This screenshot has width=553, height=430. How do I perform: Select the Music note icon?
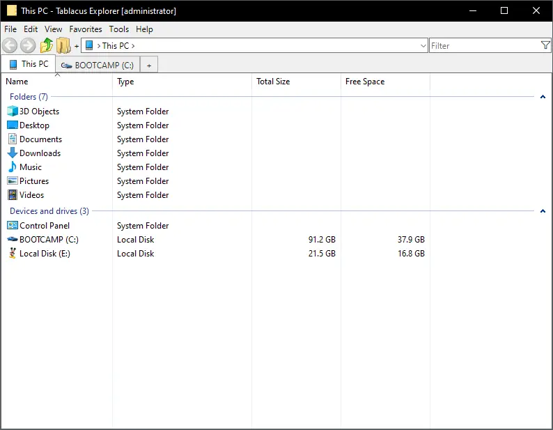pyautogui.click(x=13, y=167)
